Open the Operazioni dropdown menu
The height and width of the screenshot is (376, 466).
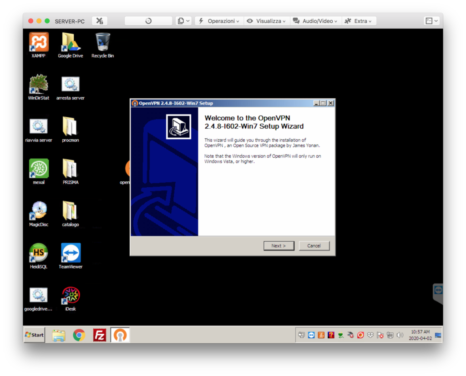point(219,21)
